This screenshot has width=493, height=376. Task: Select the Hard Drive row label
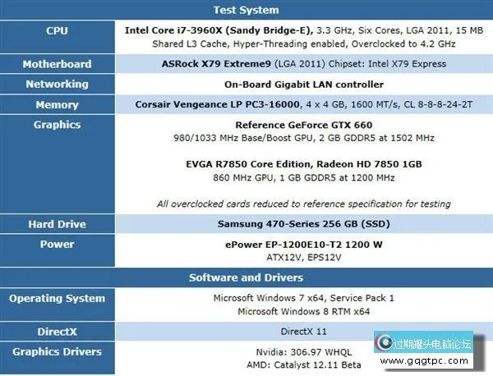tap(56, 224)
